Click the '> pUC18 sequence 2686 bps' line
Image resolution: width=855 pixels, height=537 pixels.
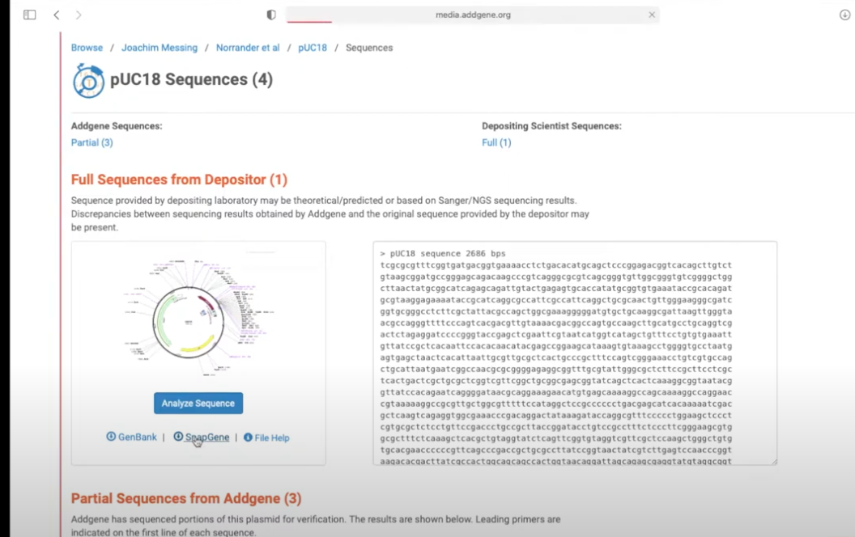[443, 253]
